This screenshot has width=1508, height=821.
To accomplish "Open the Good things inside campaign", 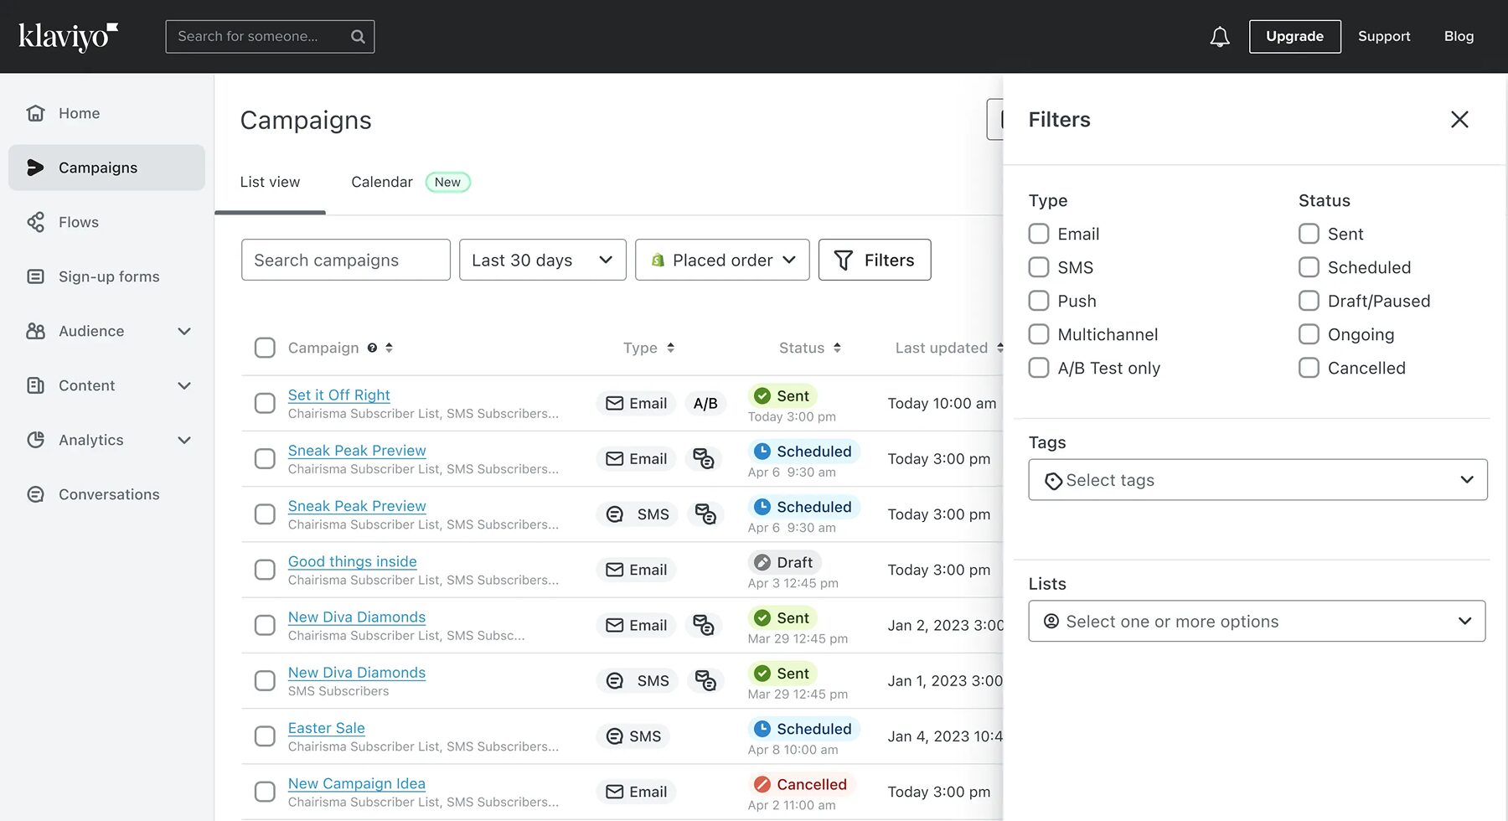I will click(352, 561).
